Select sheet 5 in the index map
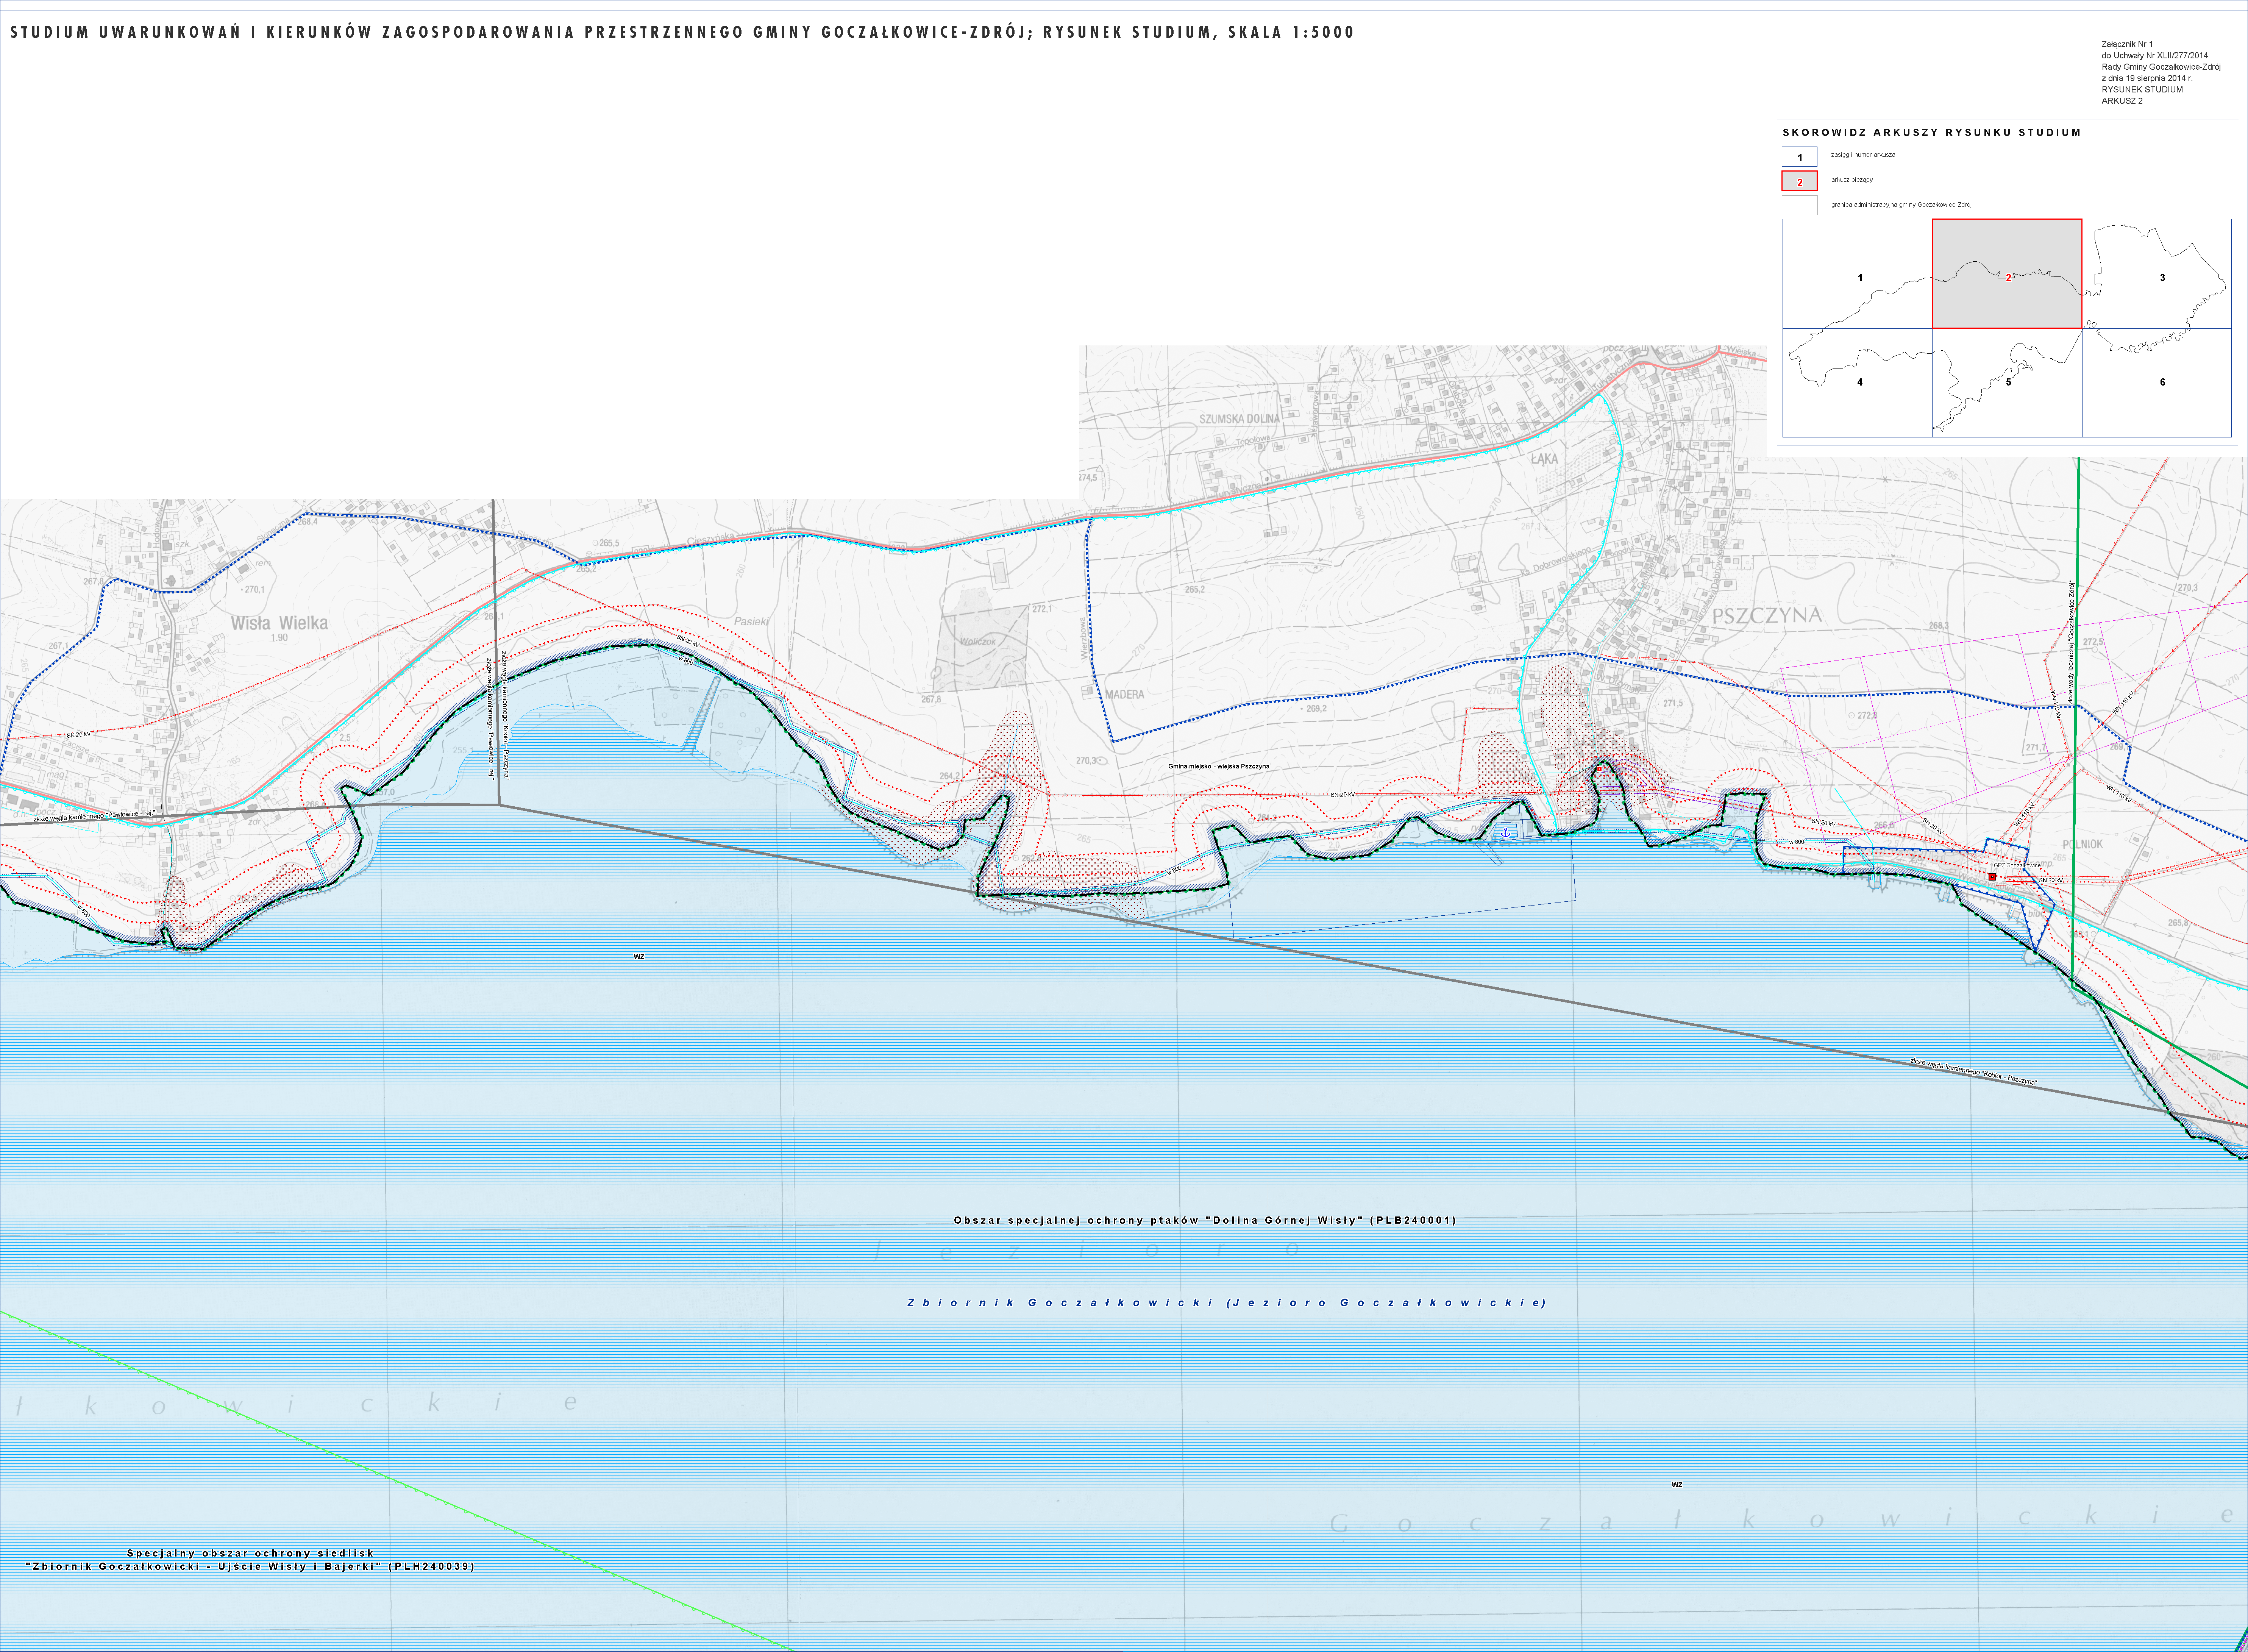2248x1652 pixels. coord(2007,383)
